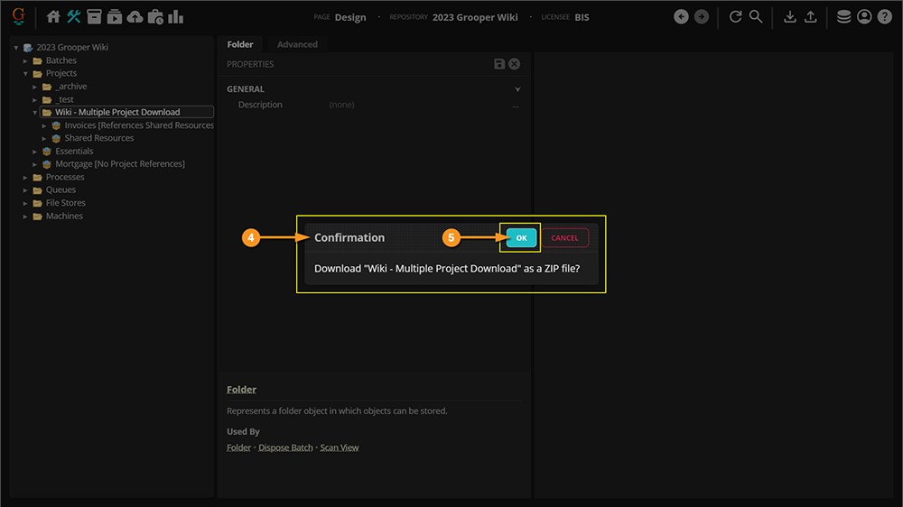Screen dimensions: 903x507
Task: Select the File Stores folder
Action: coord(66,203)
